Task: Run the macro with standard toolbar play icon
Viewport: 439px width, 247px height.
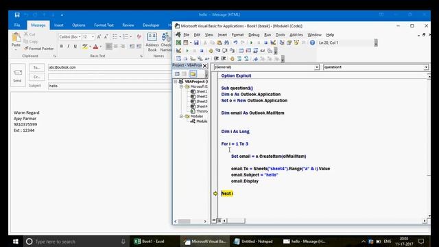Action: tap(251, 43)
